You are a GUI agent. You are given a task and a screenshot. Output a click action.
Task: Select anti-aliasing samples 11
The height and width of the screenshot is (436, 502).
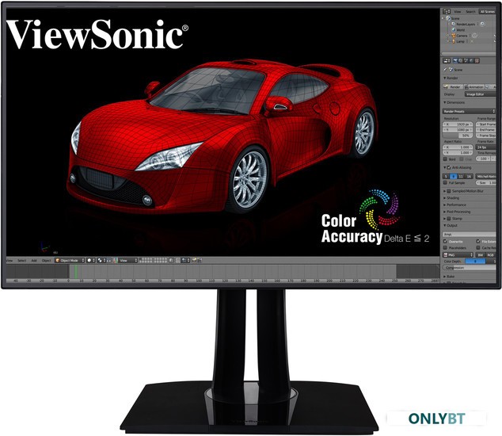coord(461,176)
